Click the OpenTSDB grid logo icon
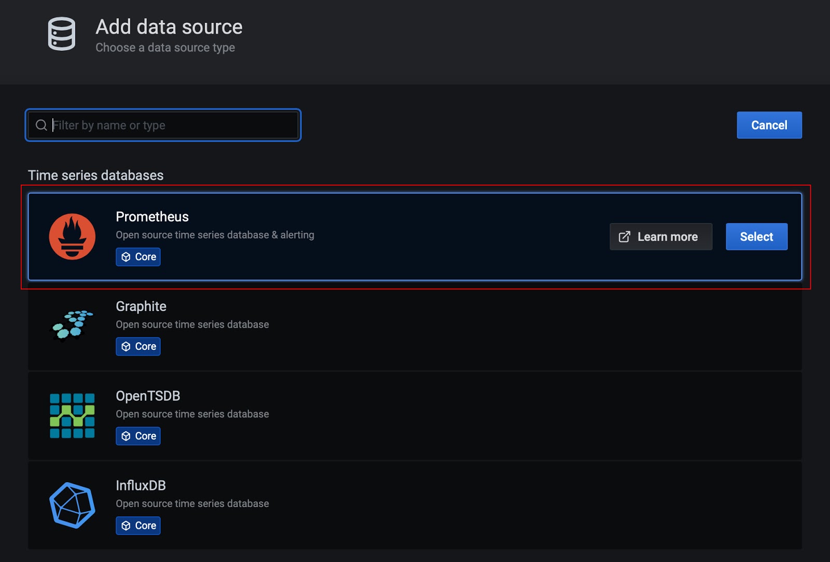This screenshot has height=562, width=830. click(x=72, y=416)
